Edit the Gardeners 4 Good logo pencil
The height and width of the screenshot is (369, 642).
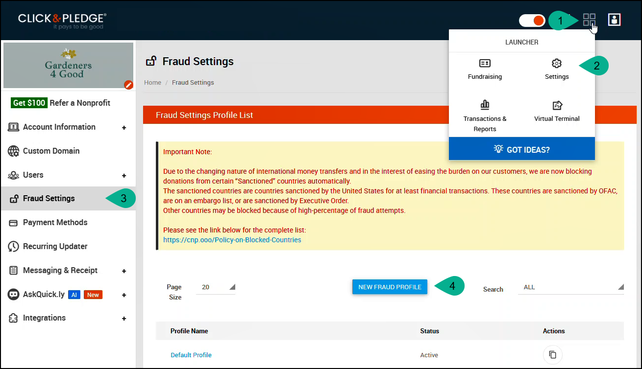tap(128, 85)
